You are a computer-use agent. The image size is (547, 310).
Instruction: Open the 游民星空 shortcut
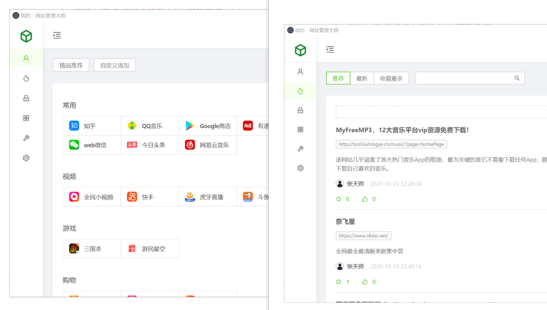click(x=149, y=249)
